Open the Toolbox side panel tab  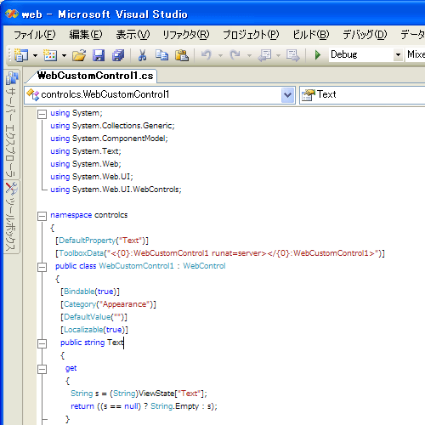[12, 217]
